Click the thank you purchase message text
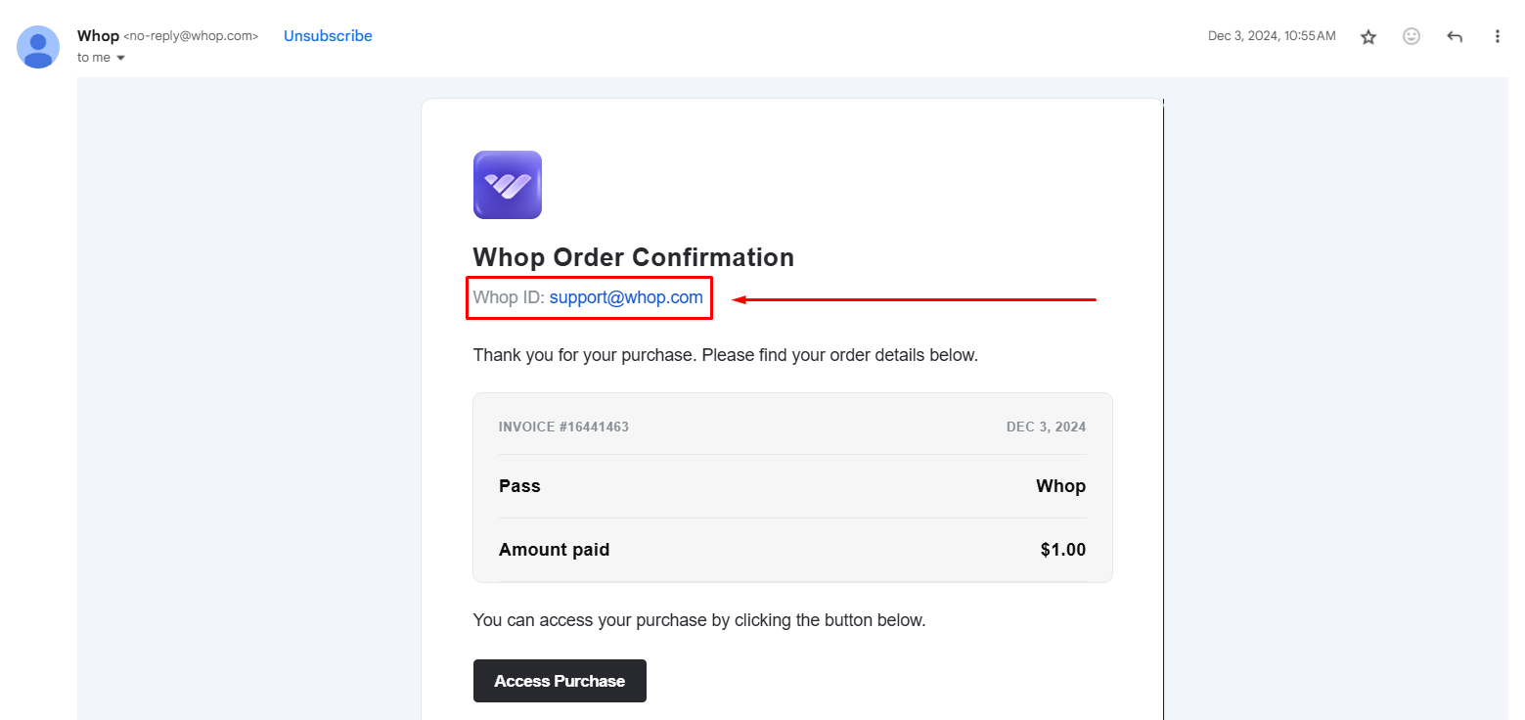This screenshot has width=1525, height=720. point(725,355)
